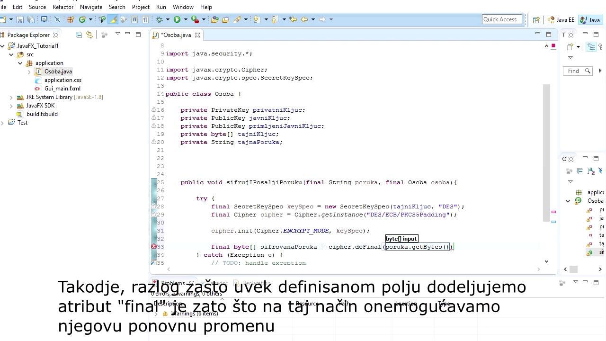Open the Help menu
Image resolution: width=606 pixels, height=341 pixels.
pyautogui.click(x=206, y=7)
